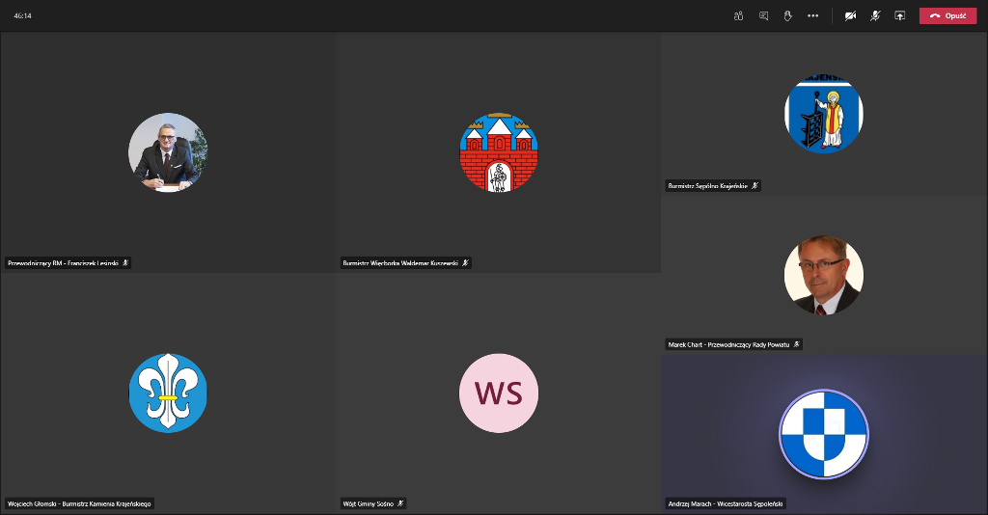Click the name label Przewodniczący RM - Franciszek Lesinski
The height and width of the screenshot is (515, 988).
pyautogui.click(x=63, y=263)
